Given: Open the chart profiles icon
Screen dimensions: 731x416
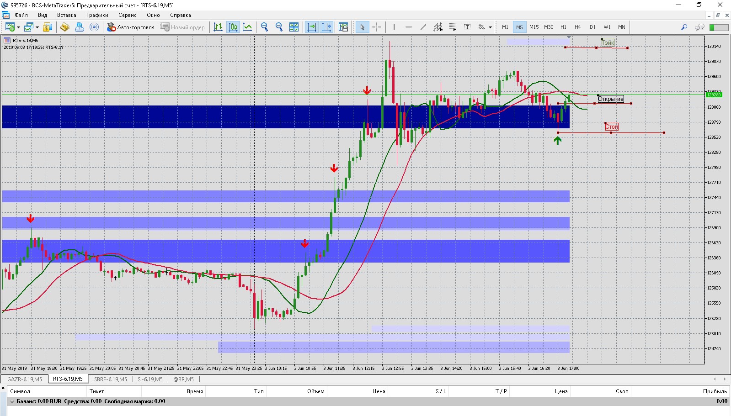Looking at the screenshot, I should pyautogui.click(x=29, y=27).
